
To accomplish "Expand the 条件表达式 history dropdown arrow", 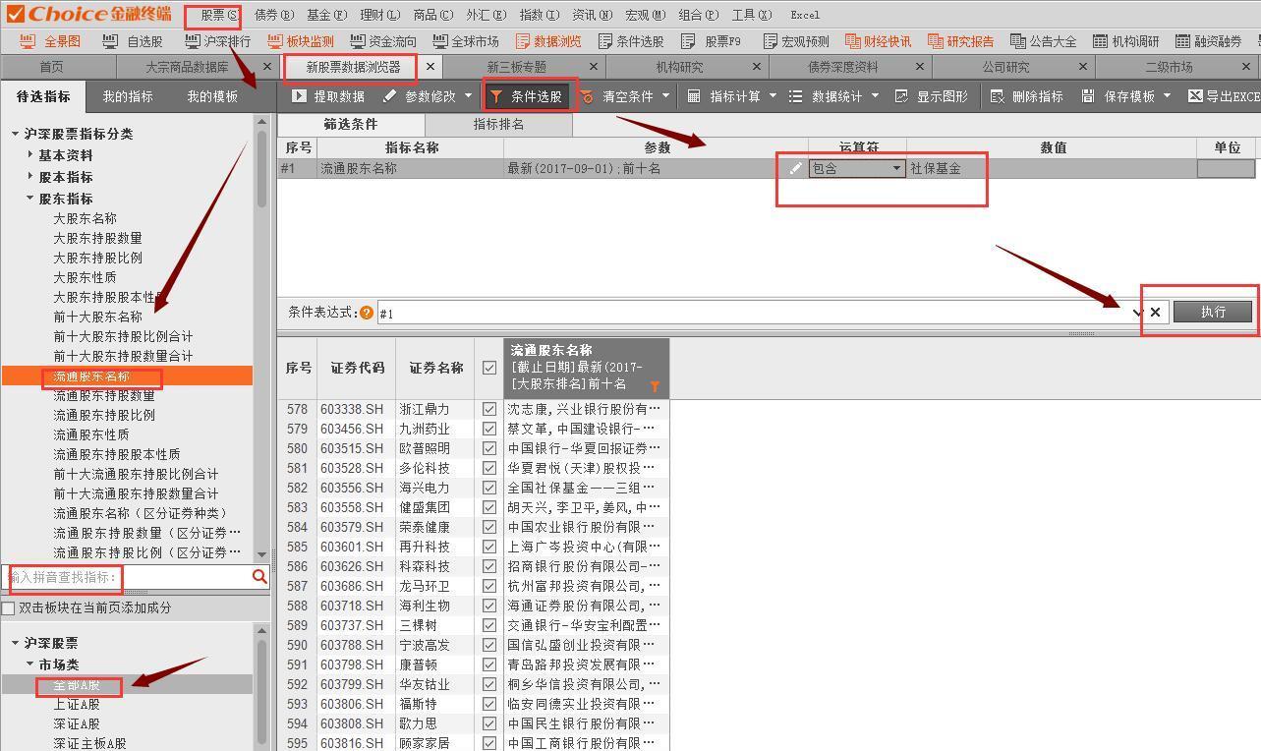I will (1138, 313).
